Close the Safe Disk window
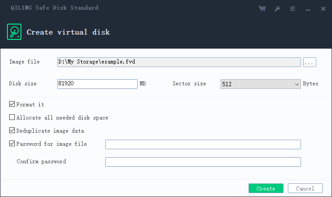Image resolution: width=332 pixels, height=197 pixels. click(323, 9)
